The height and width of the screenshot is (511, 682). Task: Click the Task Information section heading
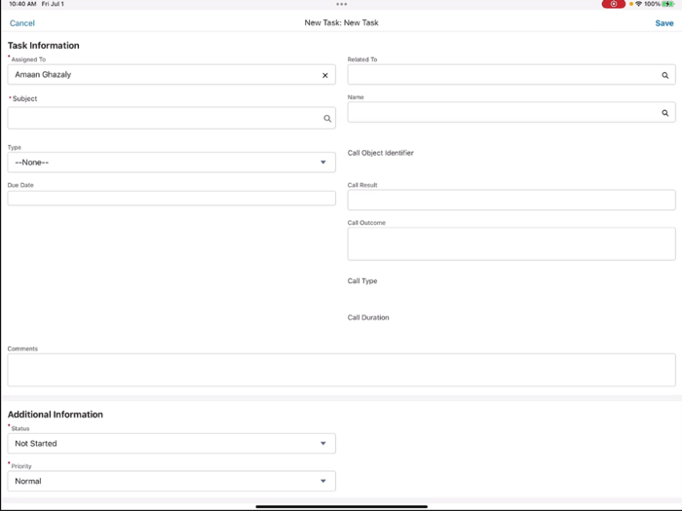44,46
